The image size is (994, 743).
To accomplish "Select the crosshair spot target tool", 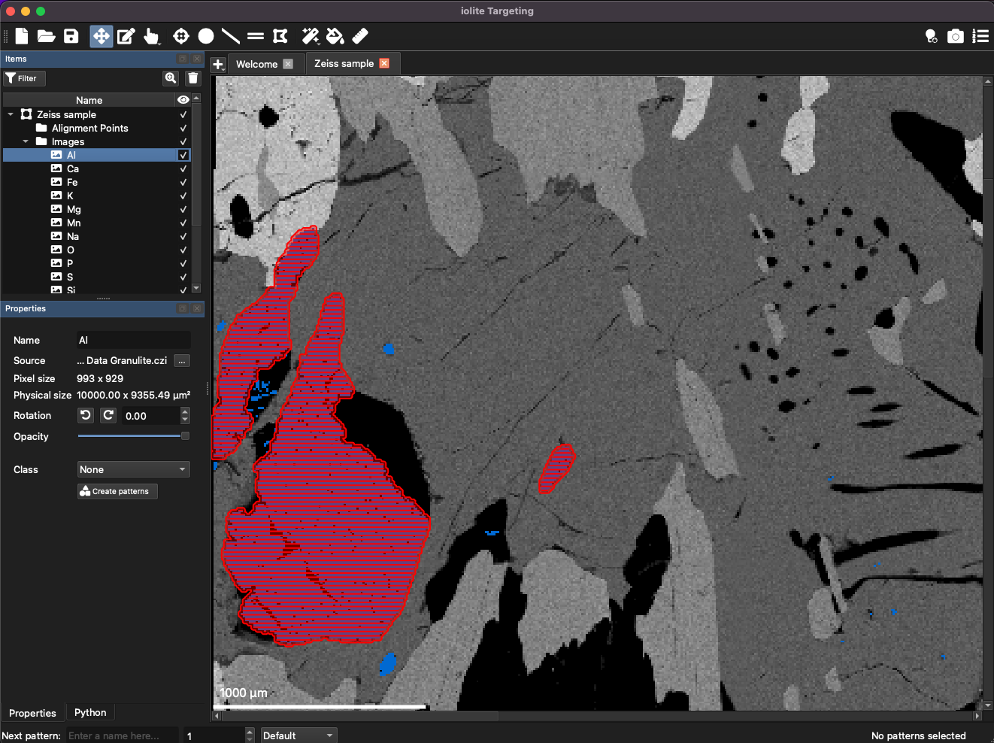I will click(180, 36).
